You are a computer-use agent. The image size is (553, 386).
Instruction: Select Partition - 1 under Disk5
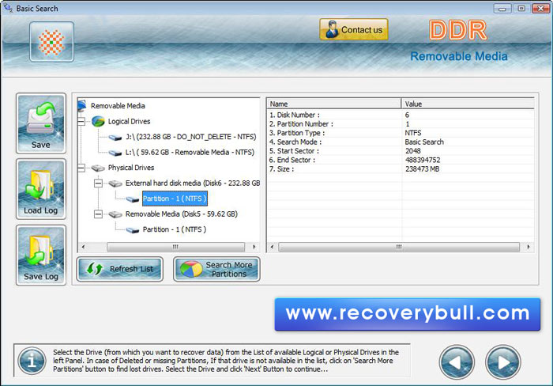coord(175,229)
